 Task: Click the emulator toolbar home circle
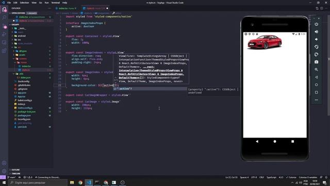[x=316, y=85]
